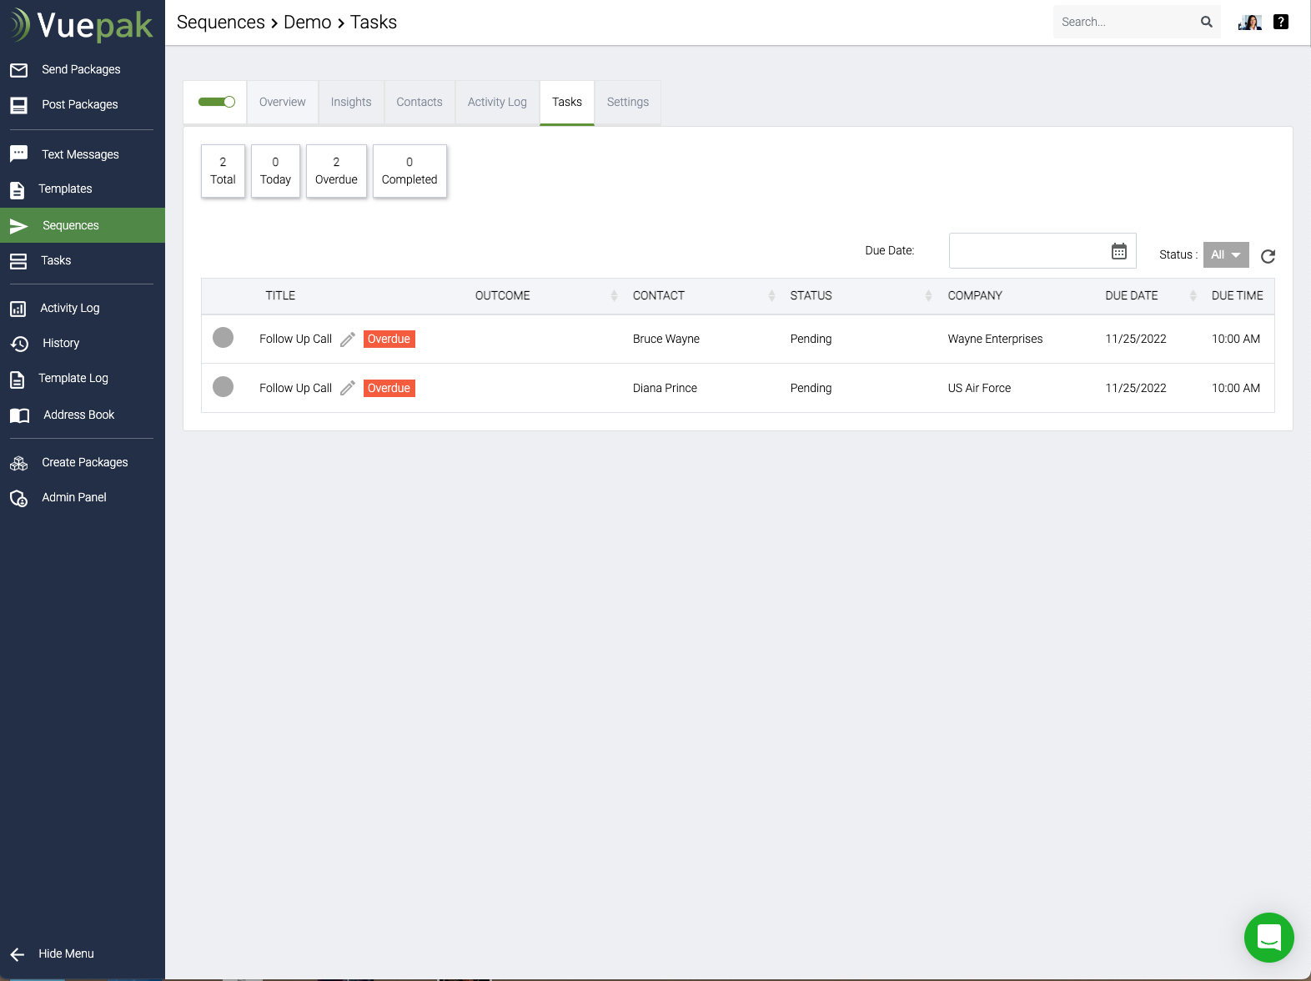The height and width of the screenshot is (981, 1311).
Task: Open the help question mark icon
Action: [1281, 22]
